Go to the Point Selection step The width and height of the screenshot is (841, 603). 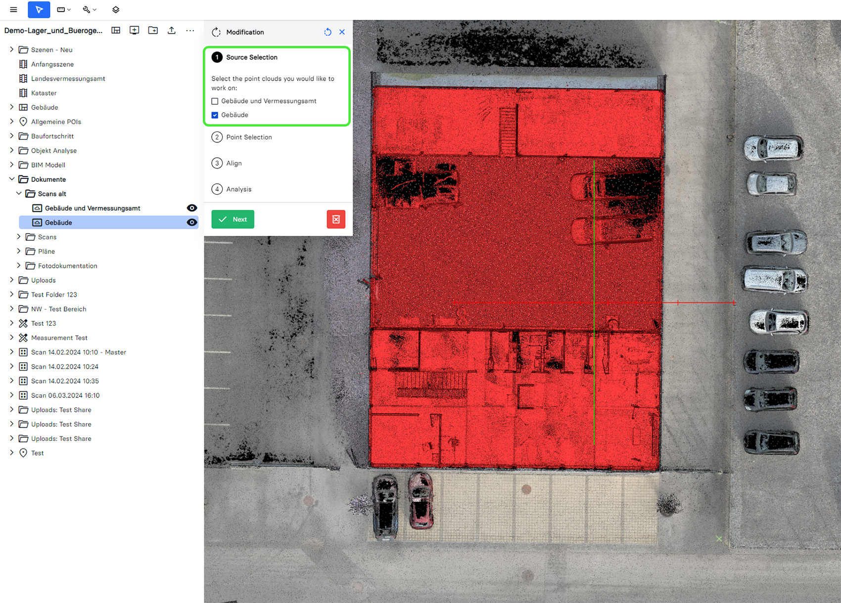pos(249,137)
